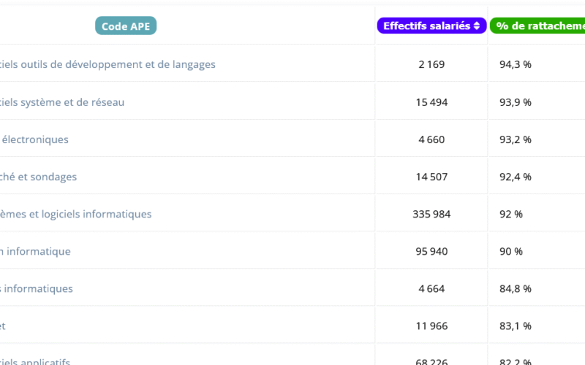Open the row link ending in électroniques
The height and width of the screenshot is (365, 585).
pyautogui.click(x=34, y=139)
